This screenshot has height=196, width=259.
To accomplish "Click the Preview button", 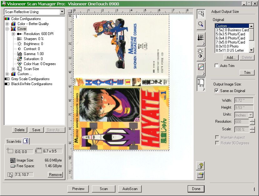I will (x=78, y=189).
